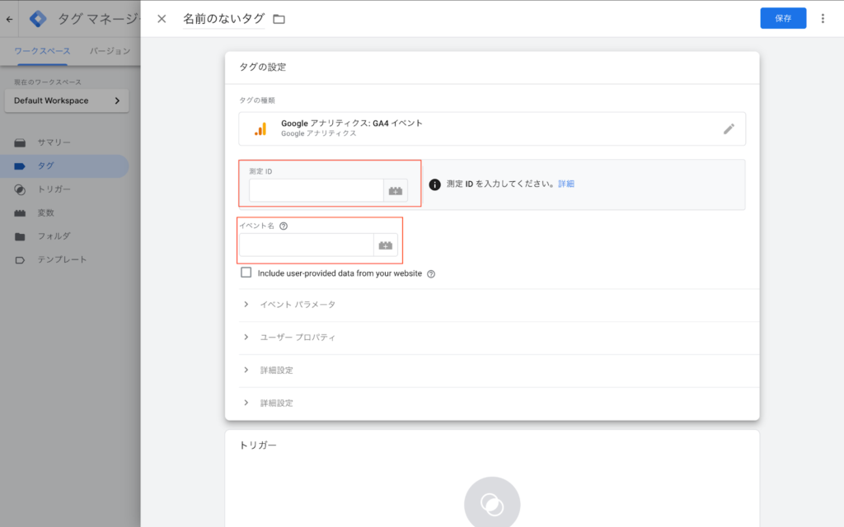Click the サマリー sidebar icon
Image resolution: width=844 pixels, height=527 pixels.
click(20, 142)
